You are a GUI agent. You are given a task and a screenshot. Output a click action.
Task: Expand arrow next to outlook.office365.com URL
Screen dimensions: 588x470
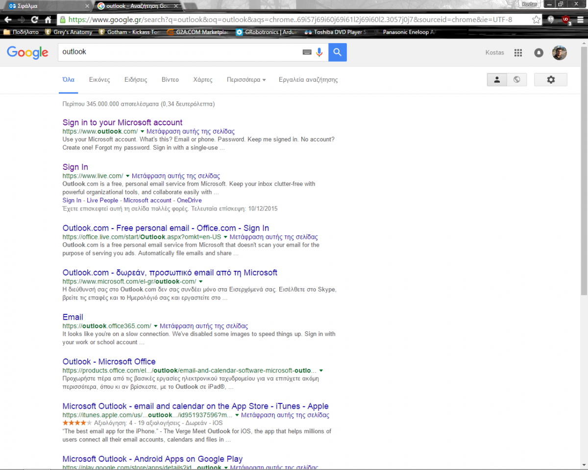point(155,326)
